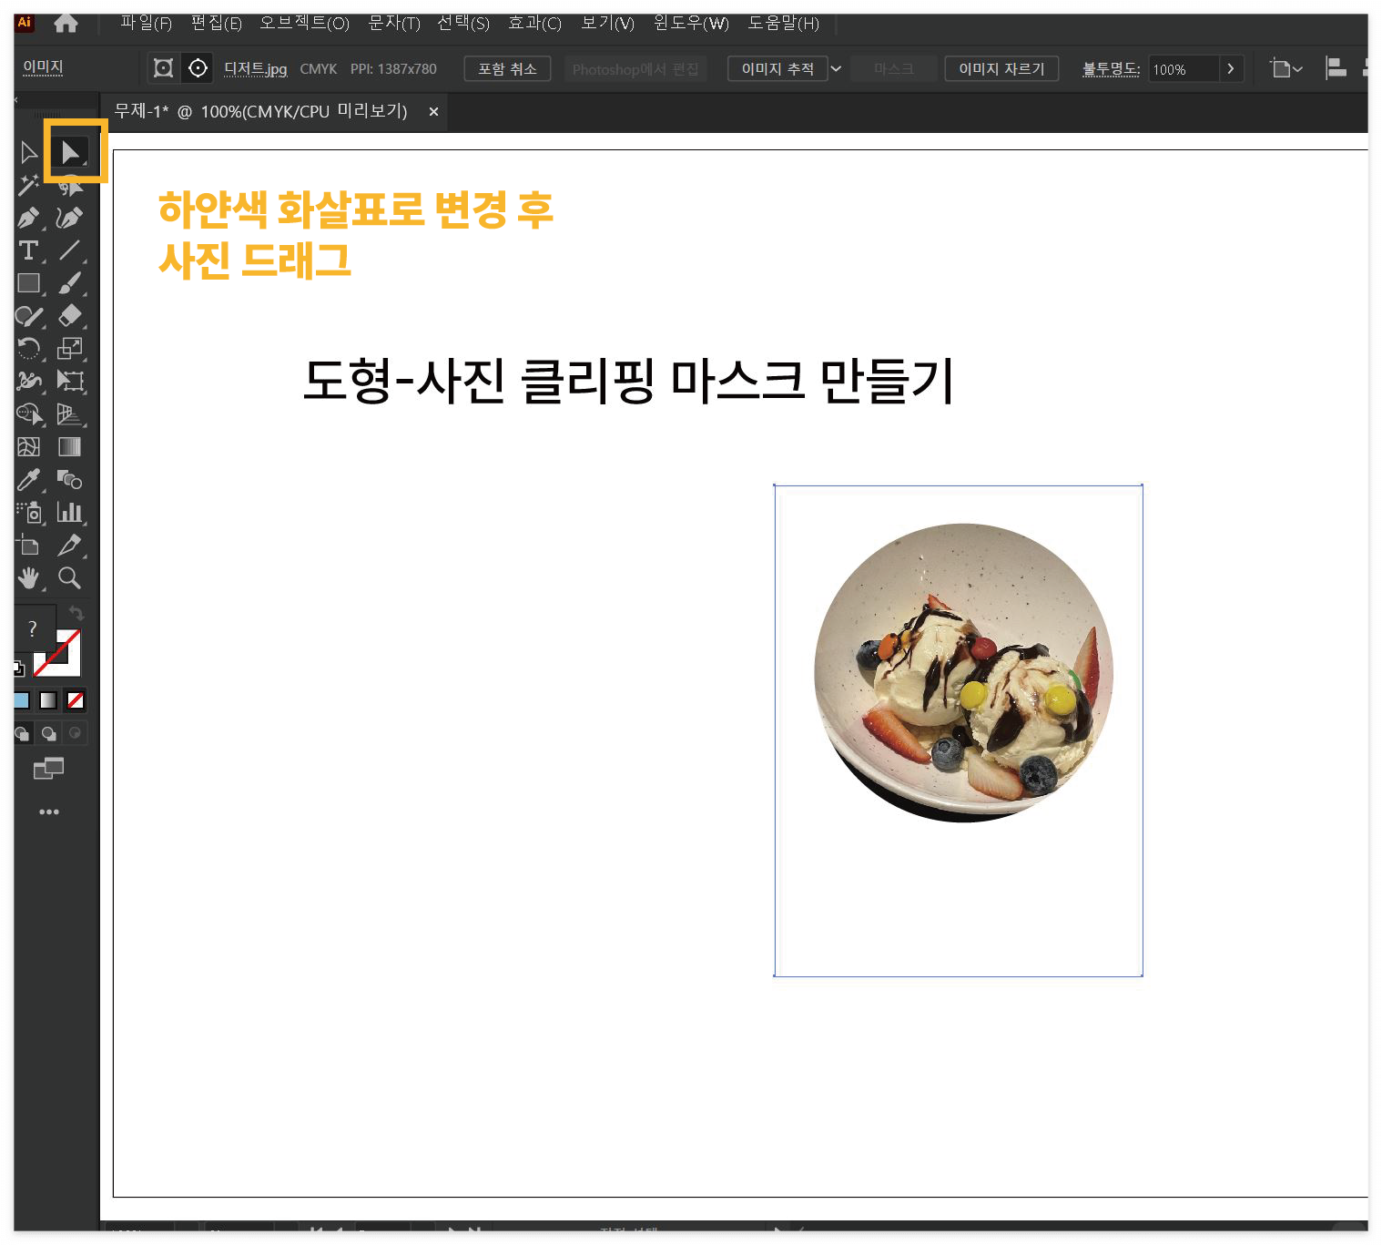The height and width of the screenshot is (1245, 1382).
Task: Select the Eyedropper tool
Action: [29, 480]
